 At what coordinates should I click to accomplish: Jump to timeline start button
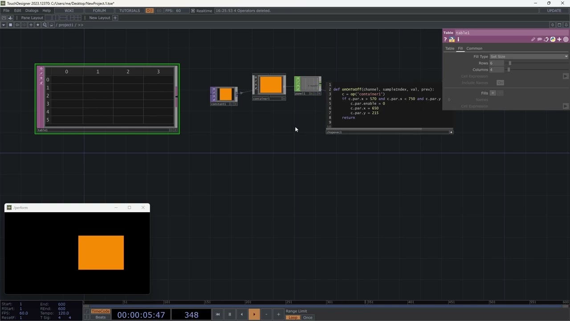click(x=218, y=314)
